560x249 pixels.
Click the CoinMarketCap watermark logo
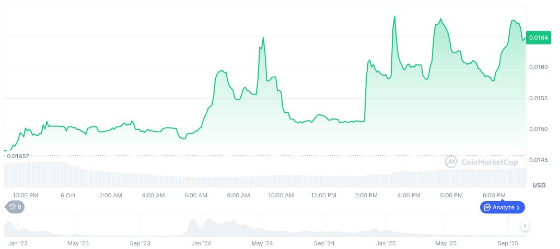pos(481,162)
